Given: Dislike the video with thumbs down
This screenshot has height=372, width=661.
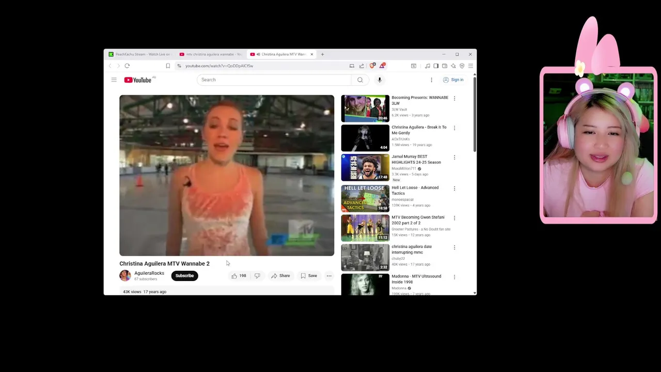Looking at the screenshot, I should [x=257, y=276].
